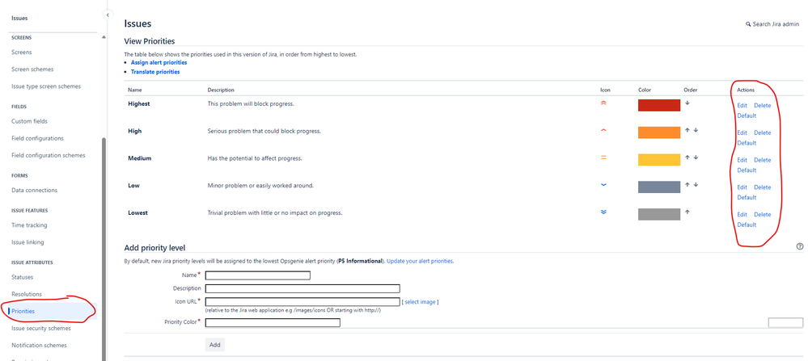Set Highest as Default priority
Screen dimensions: 808x361
point(747,115)
